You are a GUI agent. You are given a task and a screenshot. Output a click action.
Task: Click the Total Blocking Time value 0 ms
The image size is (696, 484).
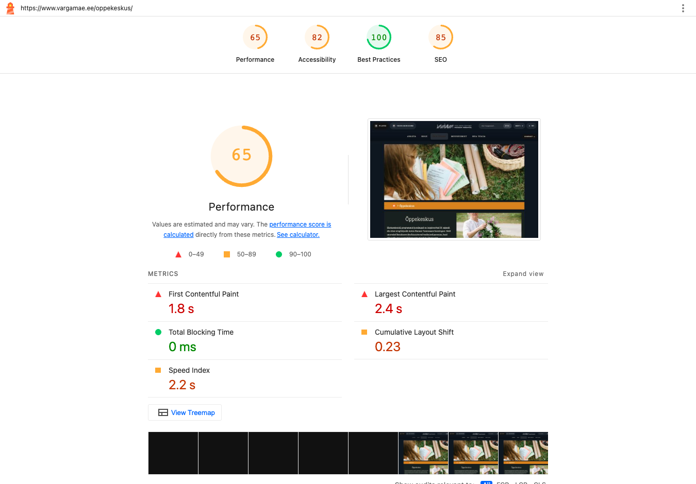(x=183, y=347)
